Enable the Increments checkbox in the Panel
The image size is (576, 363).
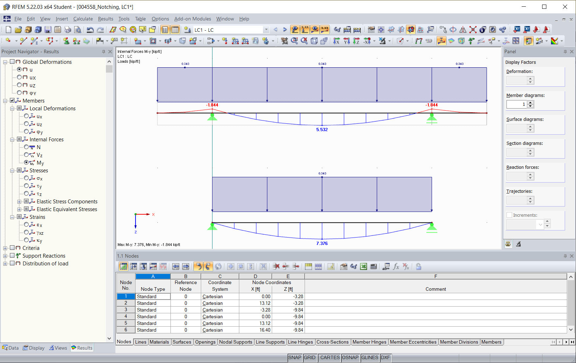pos(509,215)
